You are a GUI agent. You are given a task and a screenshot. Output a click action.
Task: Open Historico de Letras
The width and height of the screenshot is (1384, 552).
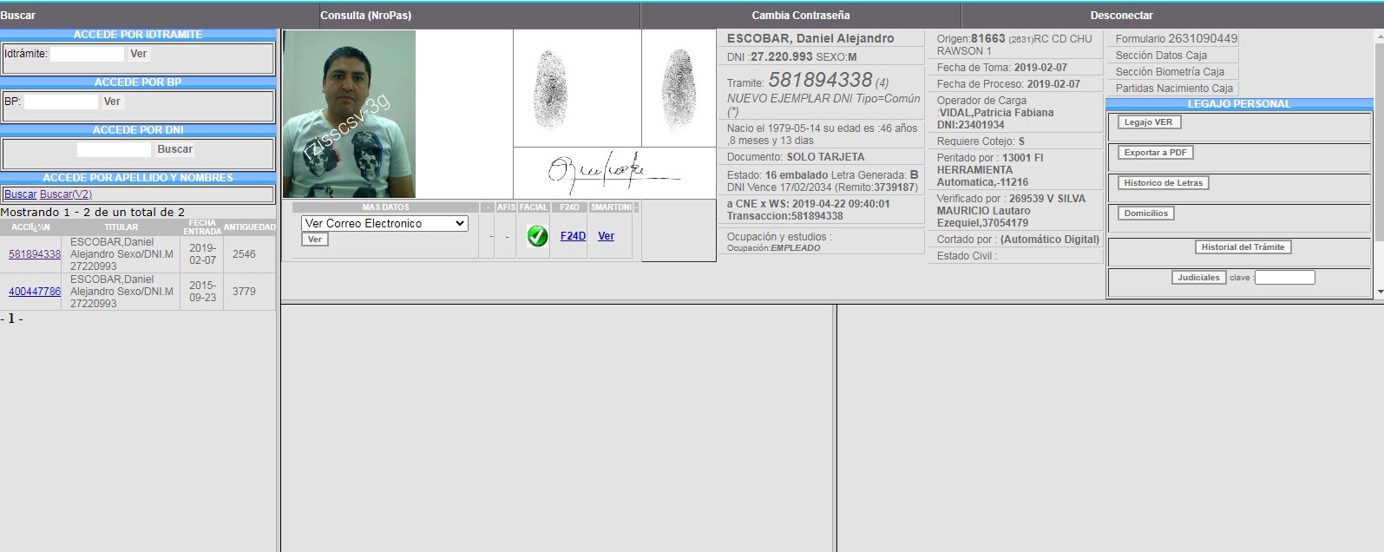click(x=1163, y=183)
